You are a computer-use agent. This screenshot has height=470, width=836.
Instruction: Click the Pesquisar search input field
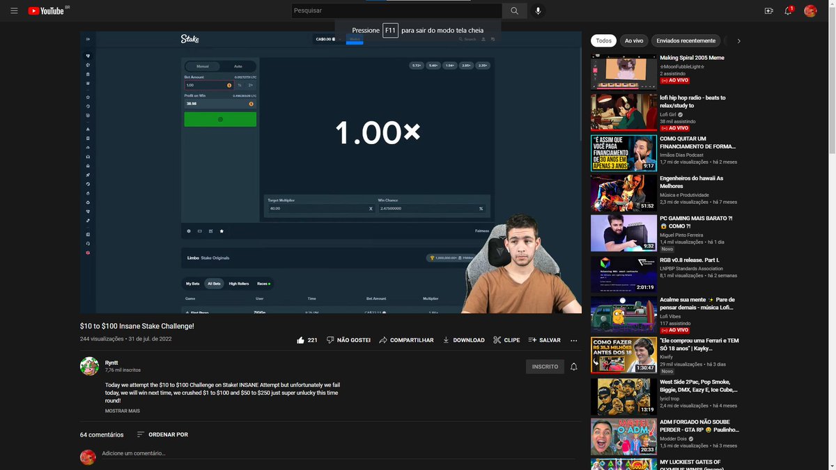click(x=396, y=11)
